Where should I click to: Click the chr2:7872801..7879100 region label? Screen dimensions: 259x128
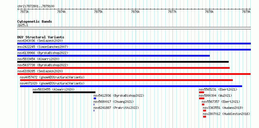coord(36,6)
